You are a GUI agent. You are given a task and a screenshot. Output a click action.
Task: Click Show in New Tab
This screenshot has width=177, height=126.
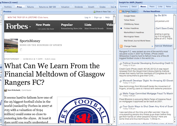[x=102, y=11]
